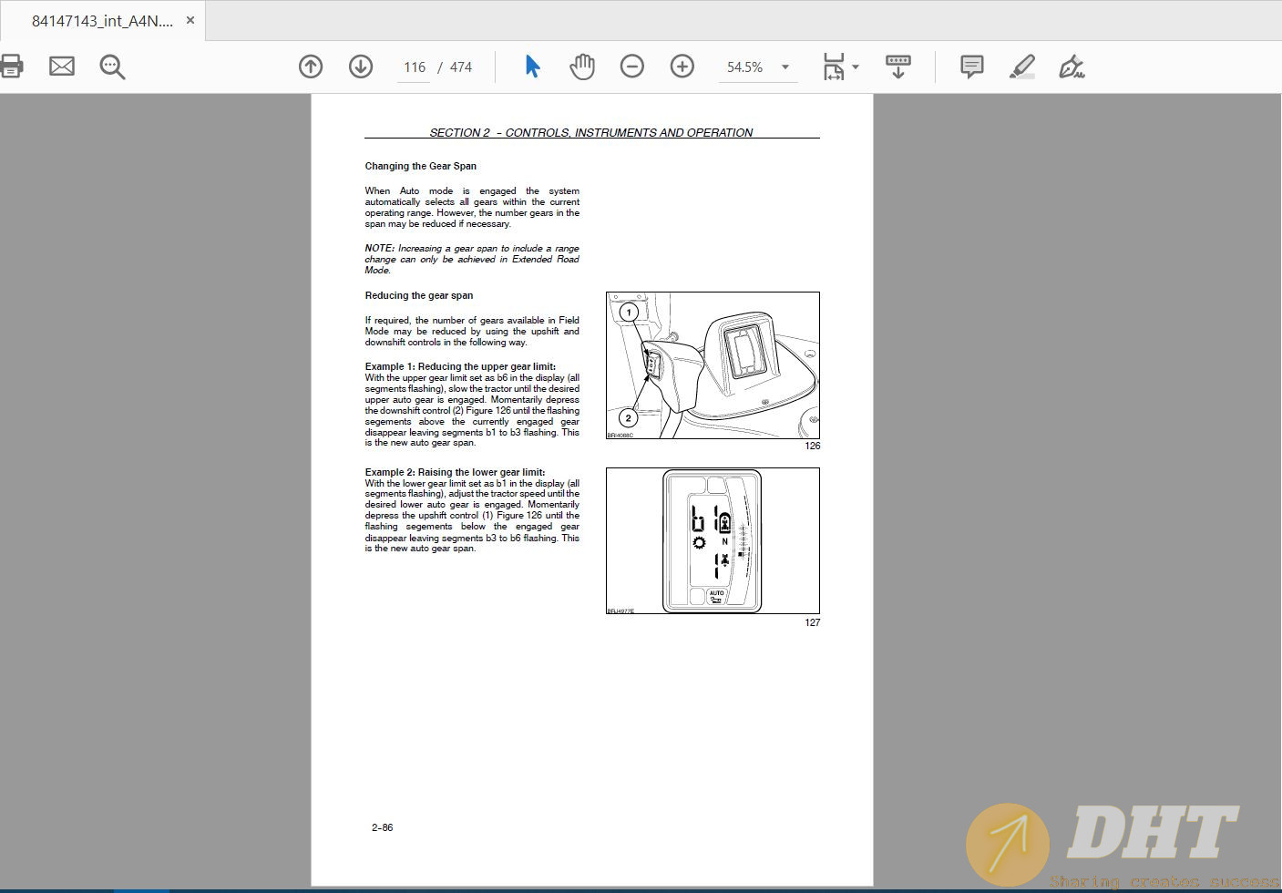
Task: Add a comment note
Action: (x=971, y=67)
